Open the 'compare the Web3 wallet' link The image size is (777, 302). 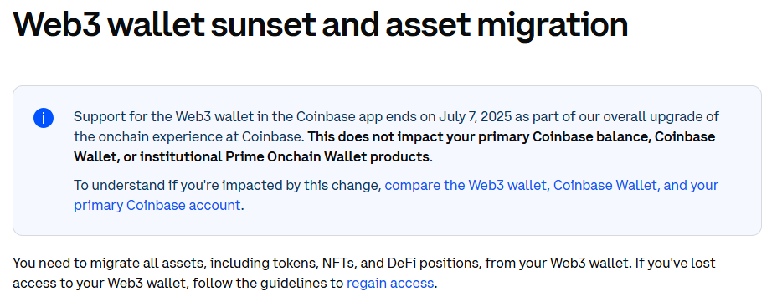click(x=466, y=185)
